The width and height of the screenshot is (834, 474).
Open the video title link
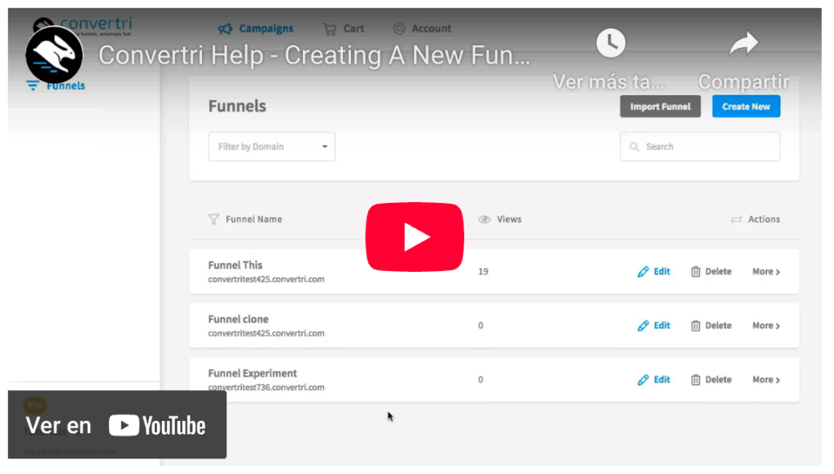pyautogui.click(x=314, y=55)
